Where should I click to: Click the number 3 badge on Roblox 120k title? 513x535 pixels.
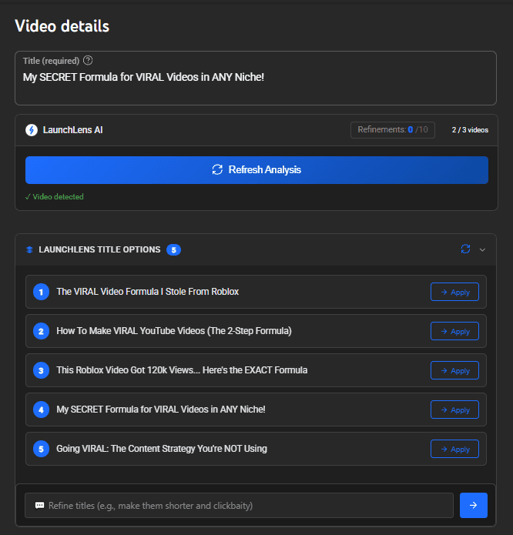tap(41, 370)
